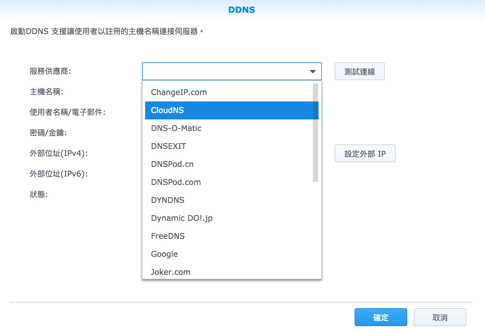Click the service provider combo box field
The width and height of the screenshot is (485, 330).
(232, 71)
